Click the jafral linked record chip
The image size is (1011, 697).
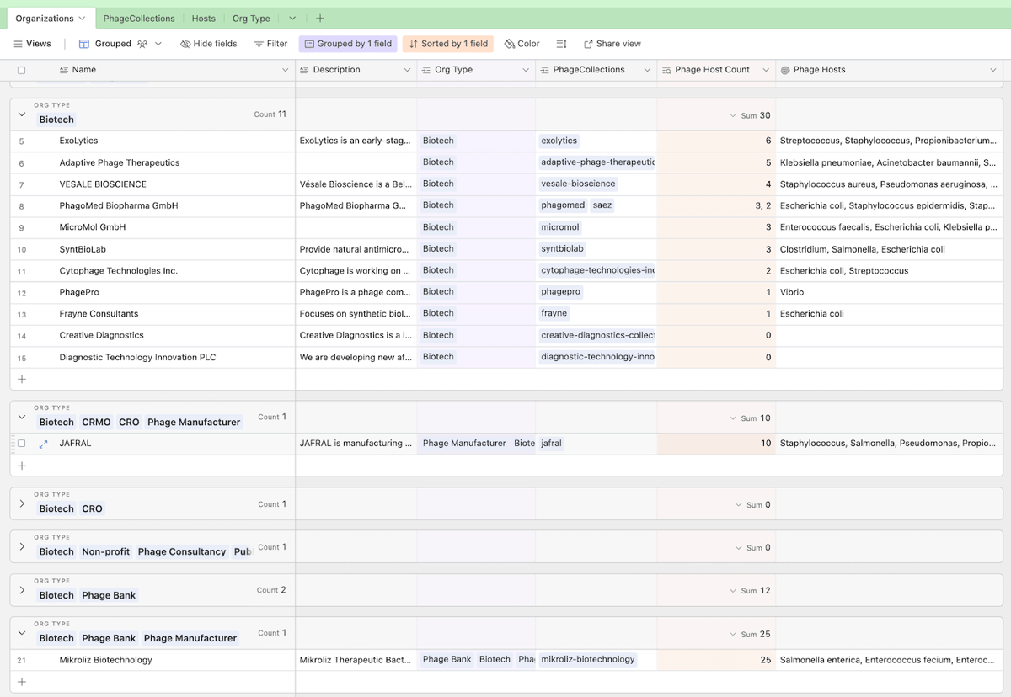[552, 444]
